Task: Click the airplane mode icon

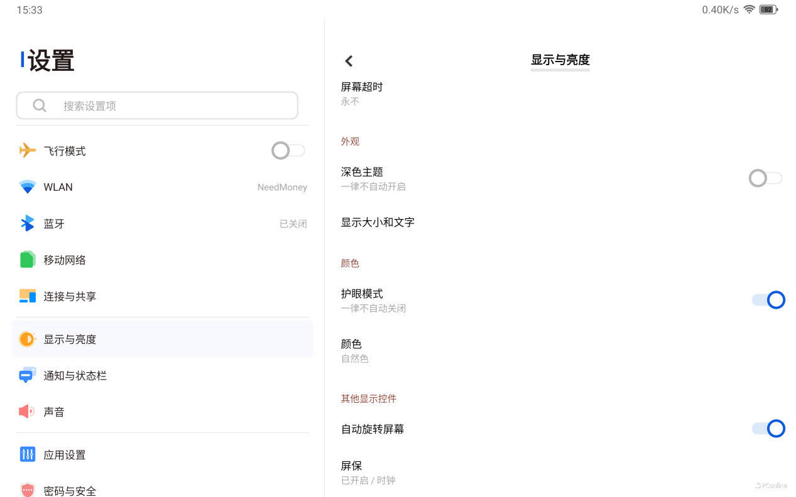Action: [x=27, y=151]
